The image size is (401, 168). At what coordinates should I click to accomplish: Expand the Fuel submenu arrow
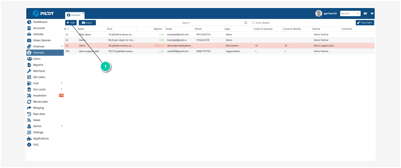[62, 83]
